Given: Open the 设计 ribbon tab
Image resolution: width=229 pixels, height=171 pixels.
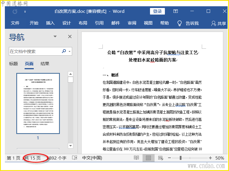Looking at the screenshot, I should tap(67, 23).
